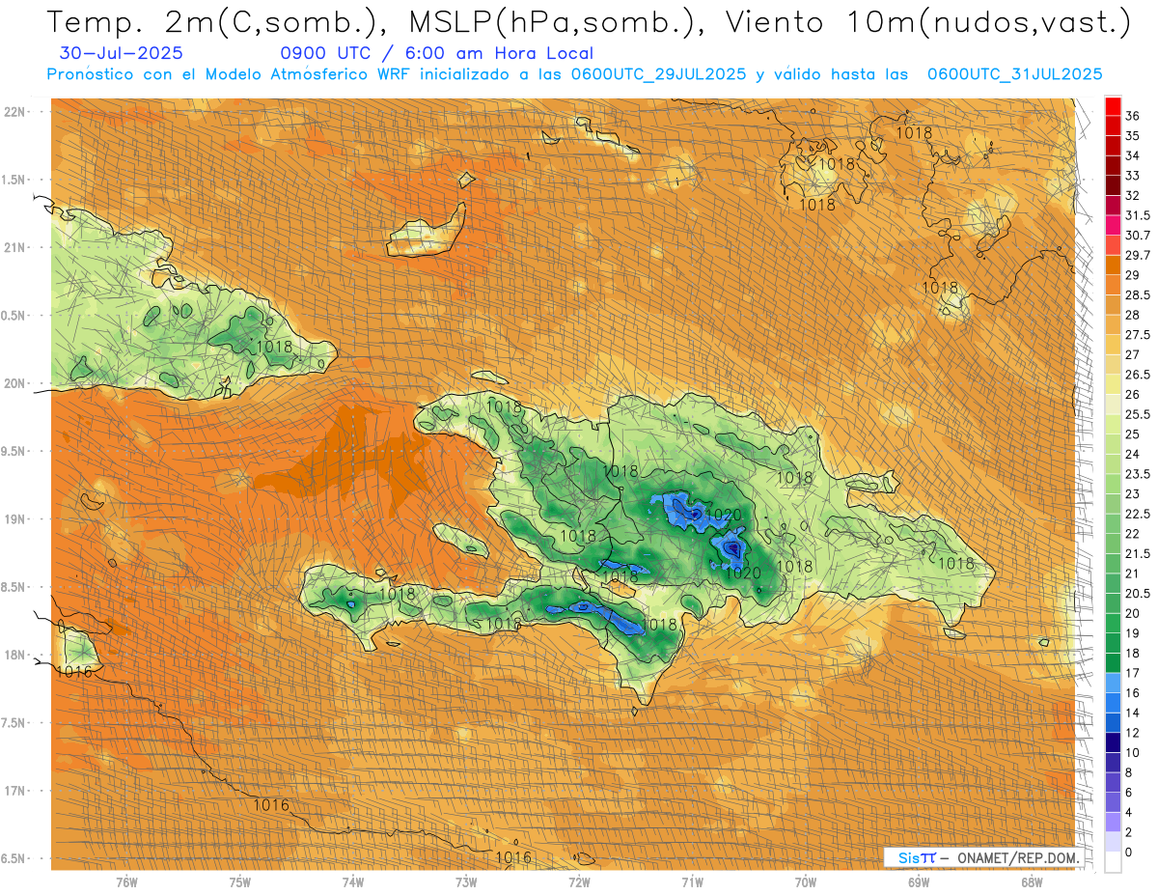The height and width of the screenshot is (895, 1158).
Task: Click the 68W longitude axis label
Action: click(1031, 881)
